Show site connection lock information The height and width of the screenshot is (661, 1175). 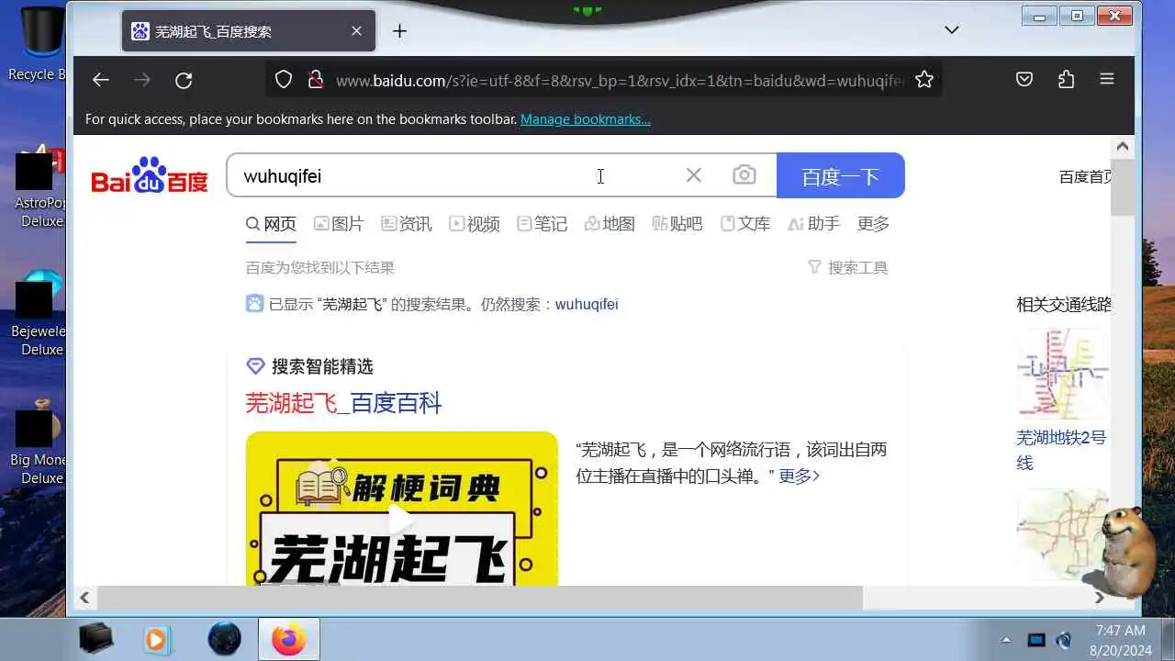point(315,80)
